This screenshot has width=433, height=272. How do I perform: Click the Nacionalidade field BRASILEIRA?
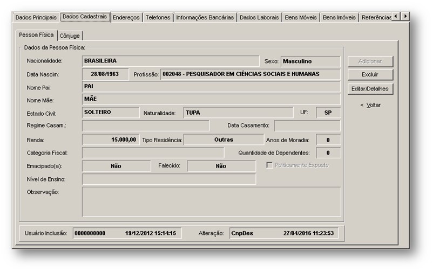tap(171, 61)
